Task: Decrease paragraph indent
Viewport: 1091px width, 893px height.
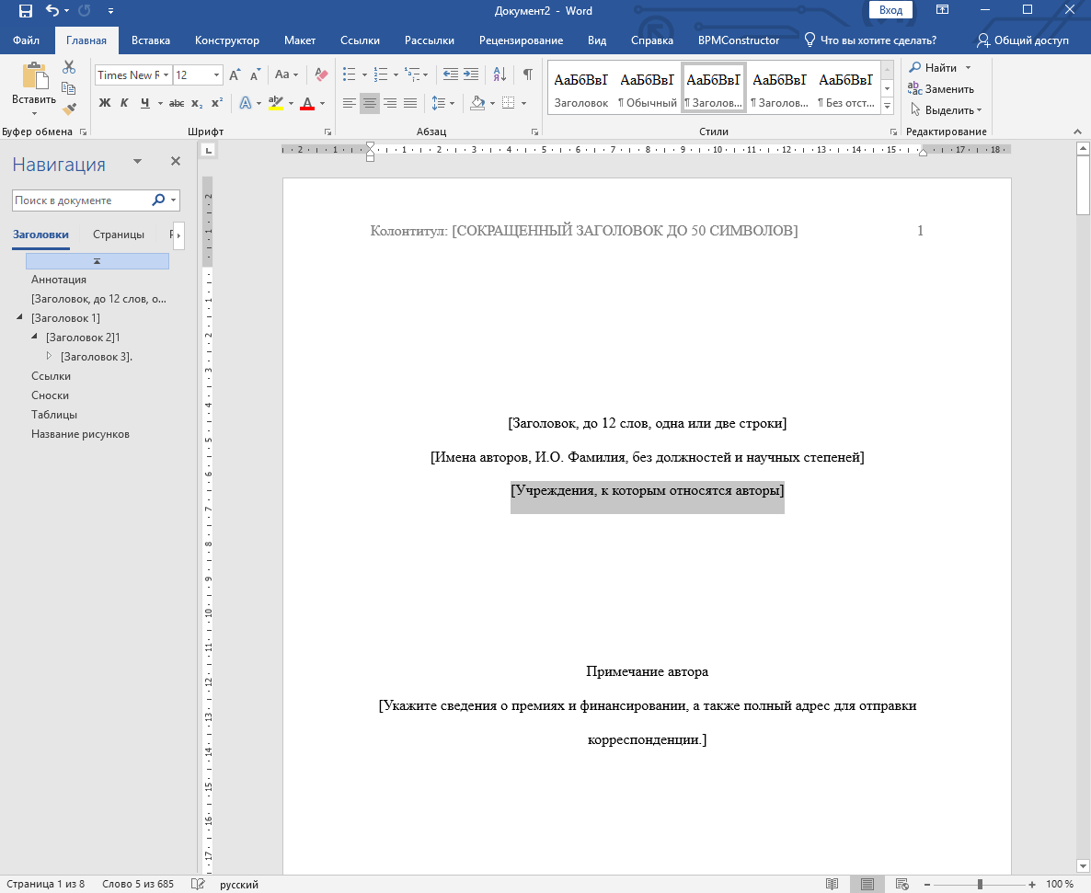Action: point(451,74)
